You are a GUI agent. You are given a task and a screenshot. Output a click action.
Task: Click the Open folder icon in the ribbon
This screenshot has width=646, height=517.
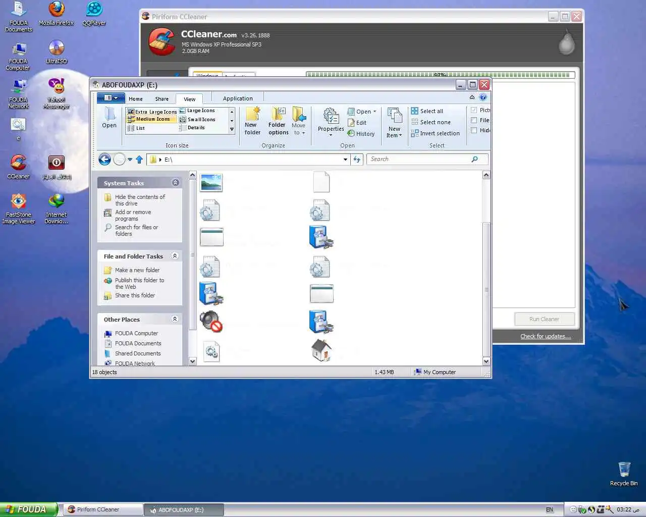[x=109, y=118]
